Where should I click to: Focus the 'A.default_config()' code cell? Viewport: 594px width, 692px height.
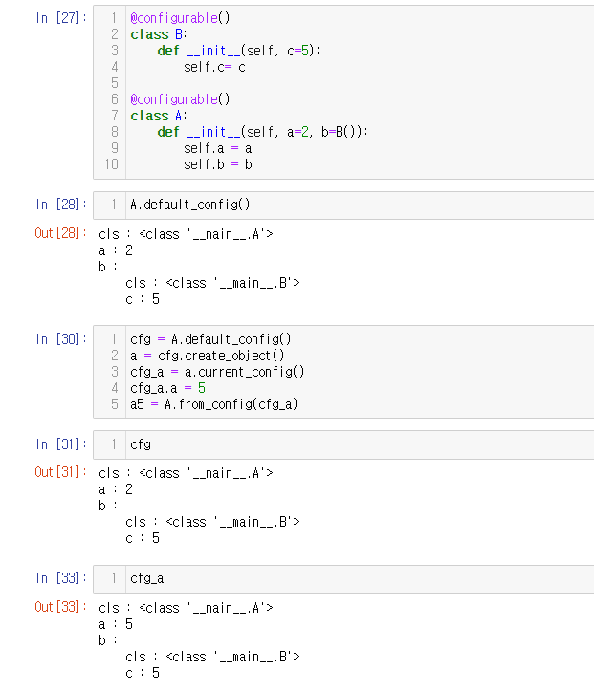[x=343, y=205]
